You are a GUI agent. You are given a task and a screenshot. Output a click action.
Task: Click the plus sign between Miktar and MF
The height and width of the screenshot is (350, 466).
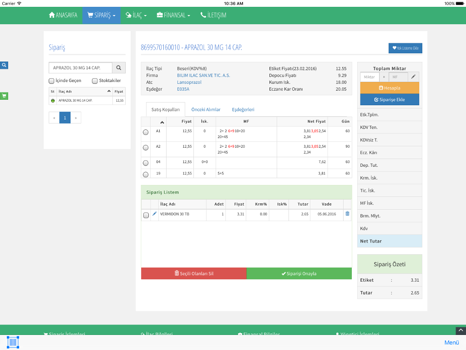384,77
